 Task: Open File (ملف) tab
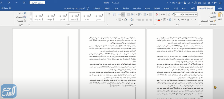click(x=220, y=8)
